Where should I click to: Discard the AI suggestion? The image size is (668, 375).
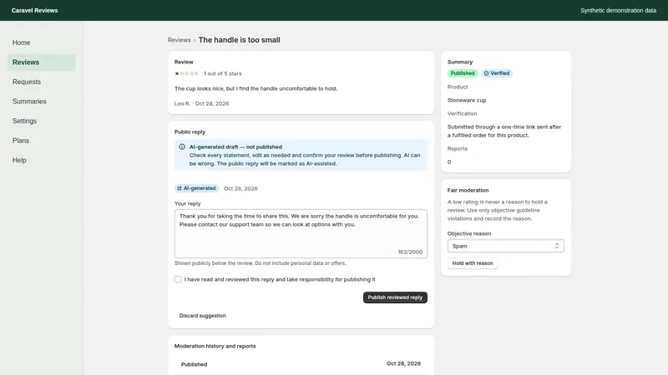[x=202, y=316]
